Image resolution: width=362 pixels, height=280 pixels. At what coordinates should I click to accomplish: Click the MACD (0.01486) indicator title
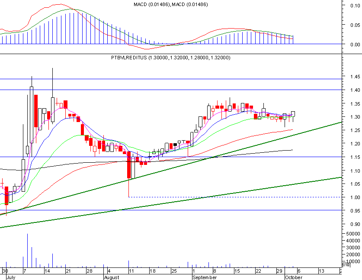pyautogui.click(x=170, y=4)
